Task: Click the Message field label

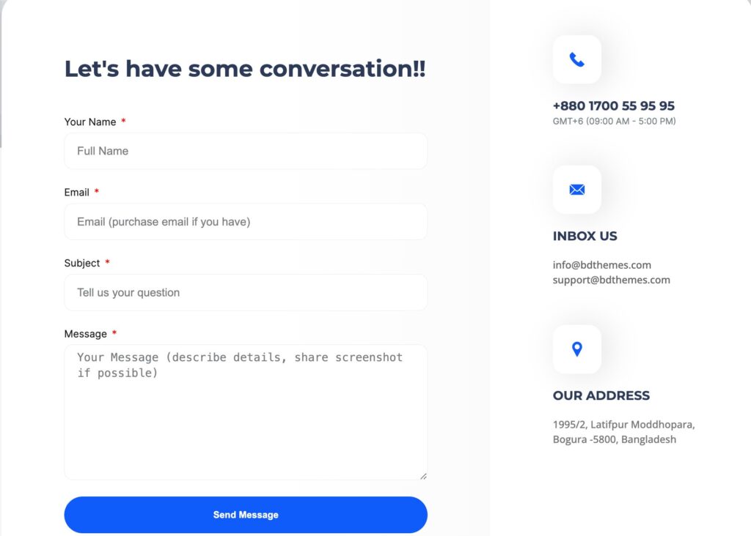Action: [x=86, y=334]
